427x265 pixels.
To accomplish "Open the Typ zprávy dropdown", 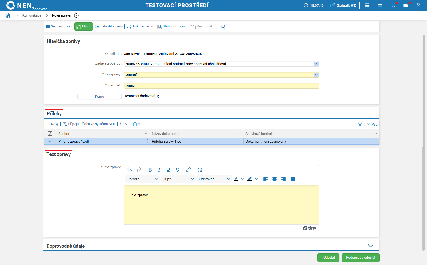I will click(316, 75).
